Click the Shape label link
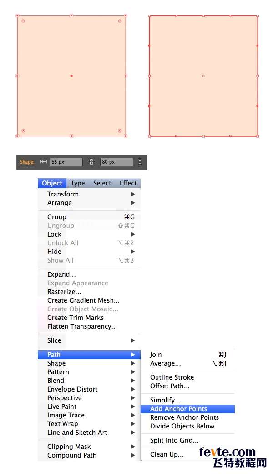This screenshot has height=474, width=273. 27,162
